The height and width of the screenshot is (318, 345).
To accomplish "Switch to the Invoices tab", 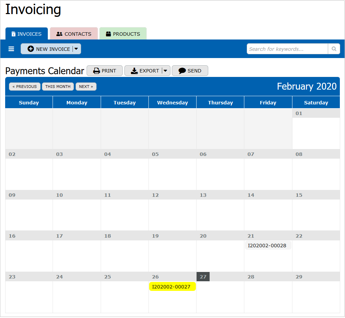I will 27,34.
